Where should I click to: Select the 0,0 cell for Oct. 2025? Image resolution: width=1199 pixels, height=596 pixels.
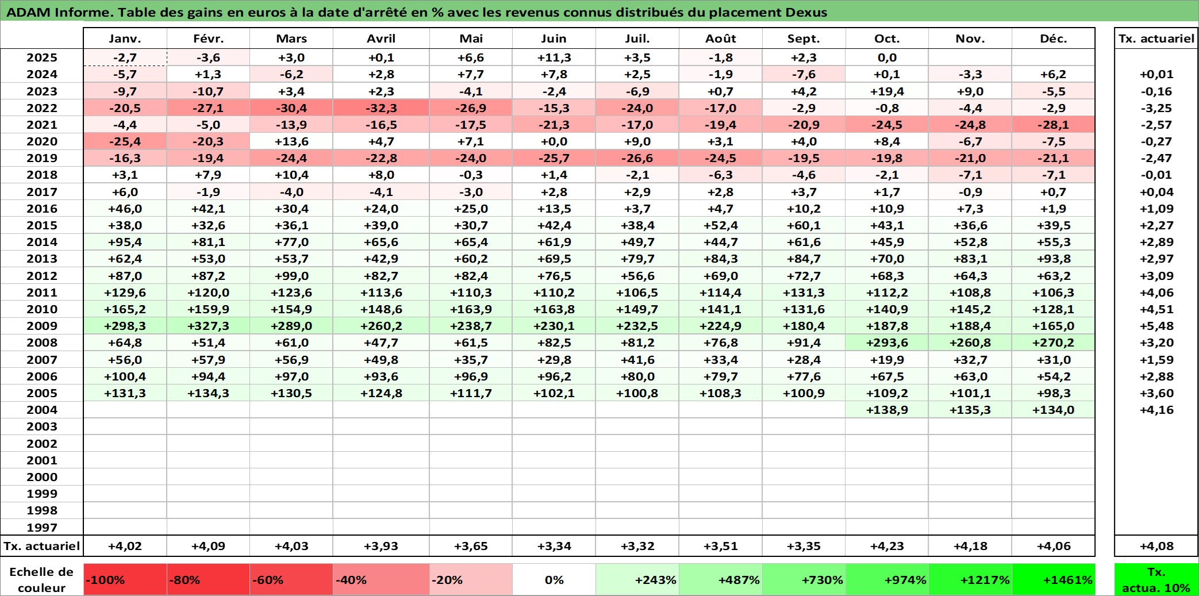(887, 57)
